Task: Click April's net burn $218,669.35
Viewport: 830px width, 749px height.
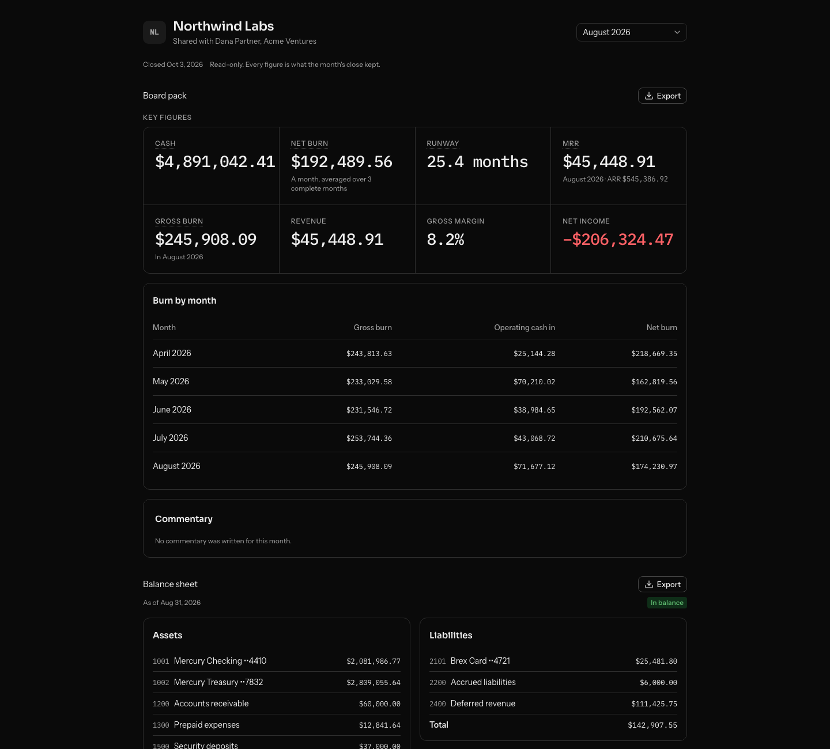Action: 654,354
